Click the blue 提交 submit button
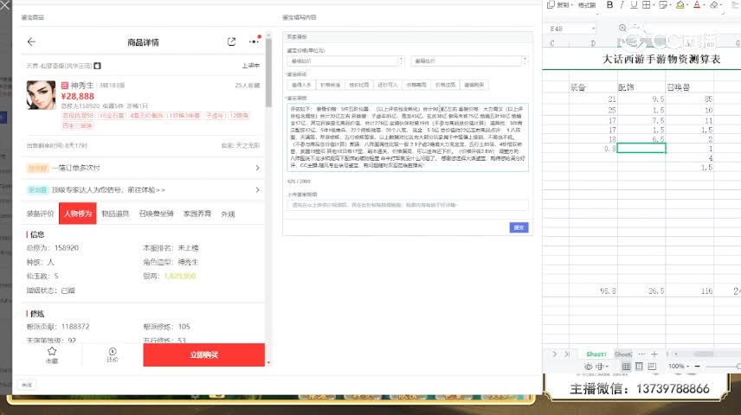Screen dimensions: 741x415 tap(519, 227)
